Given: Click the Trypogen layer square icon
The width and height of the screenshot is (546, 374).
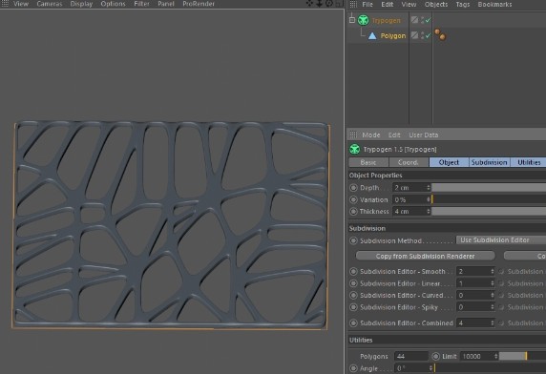Looking at the screenshot, I should 414,19.
